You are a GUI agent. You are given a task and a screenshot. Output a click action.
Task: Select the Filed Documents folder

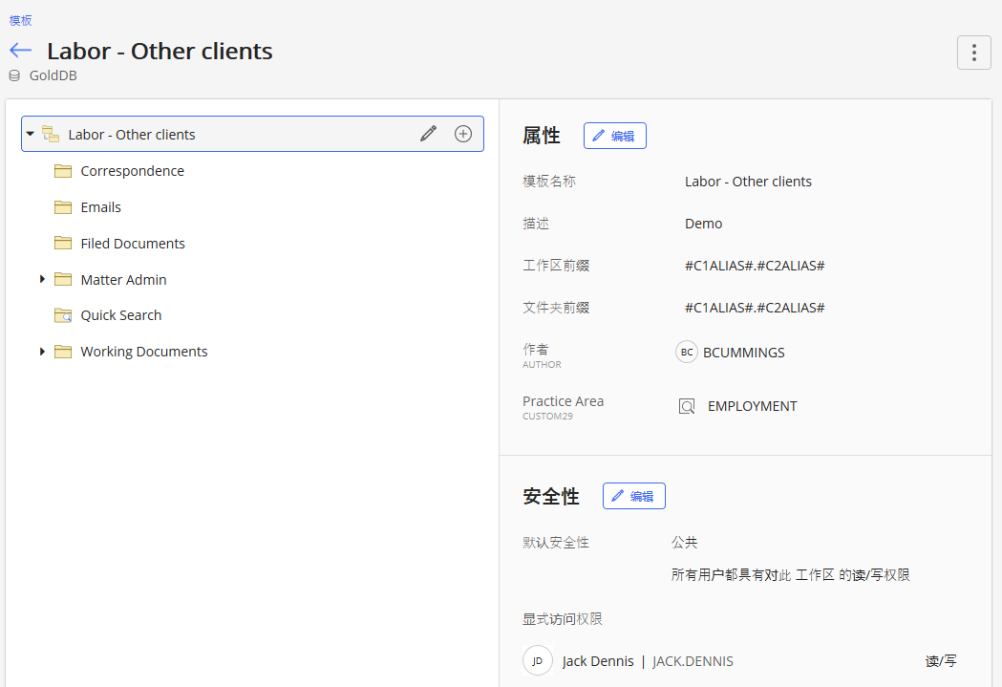coord(133,244)
